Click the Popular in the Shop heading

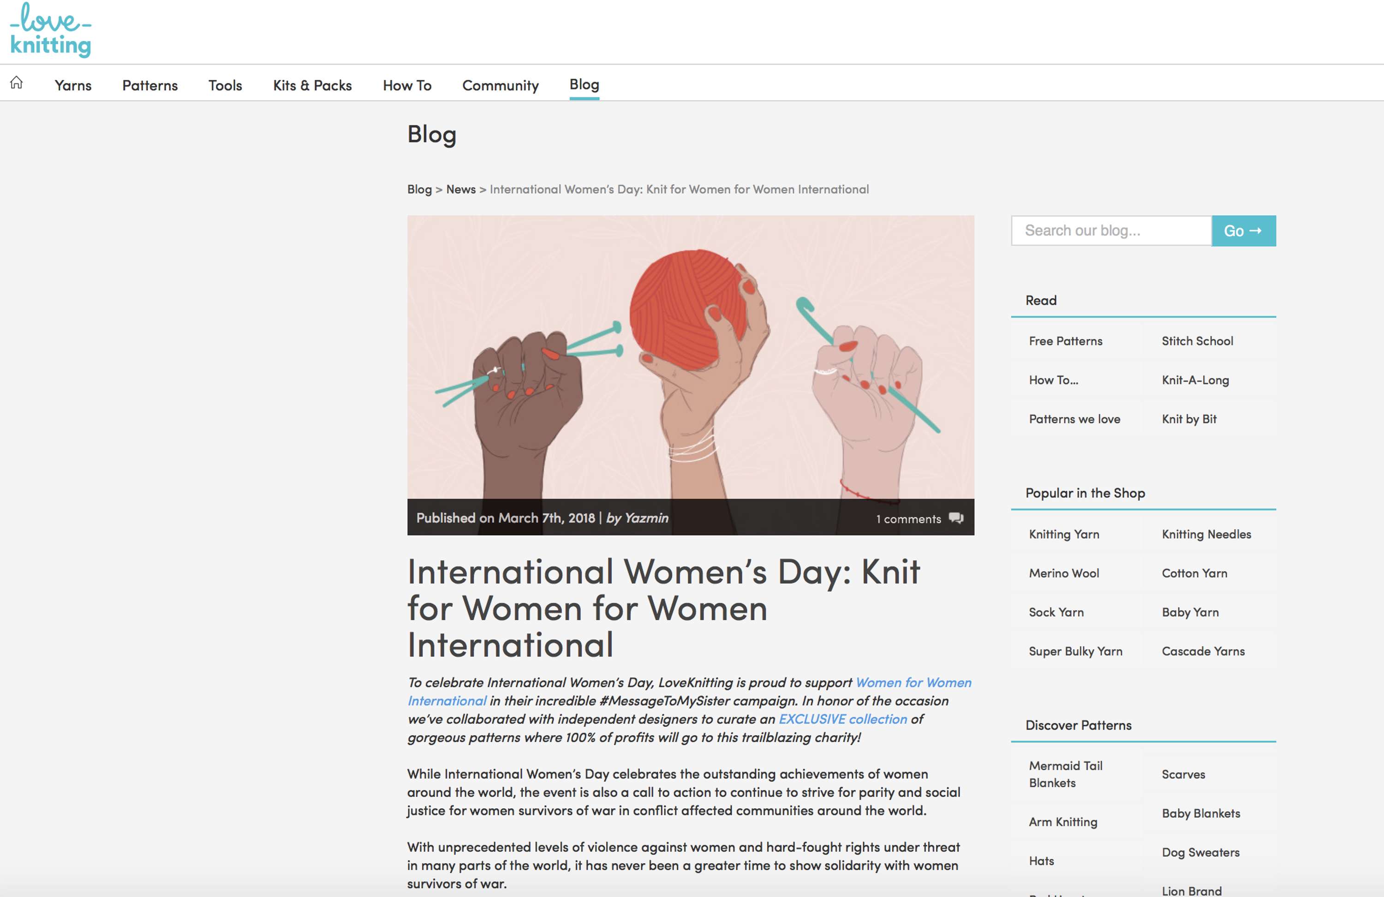(x=1085, y=493)
